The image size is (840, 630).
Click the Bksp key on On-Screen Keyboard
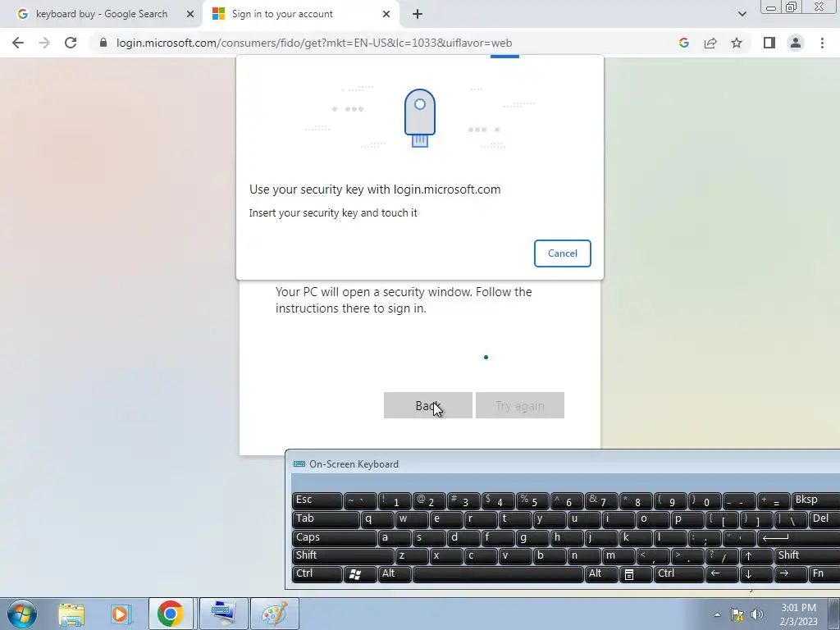point(816,500)
